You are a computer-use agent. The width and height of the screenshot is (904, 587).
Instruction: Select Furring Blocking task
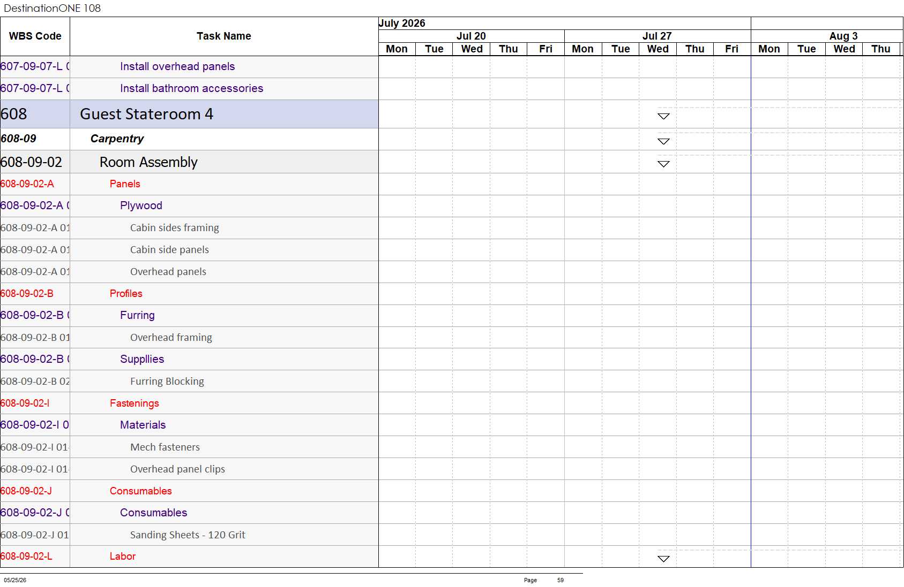pos(167,382)
